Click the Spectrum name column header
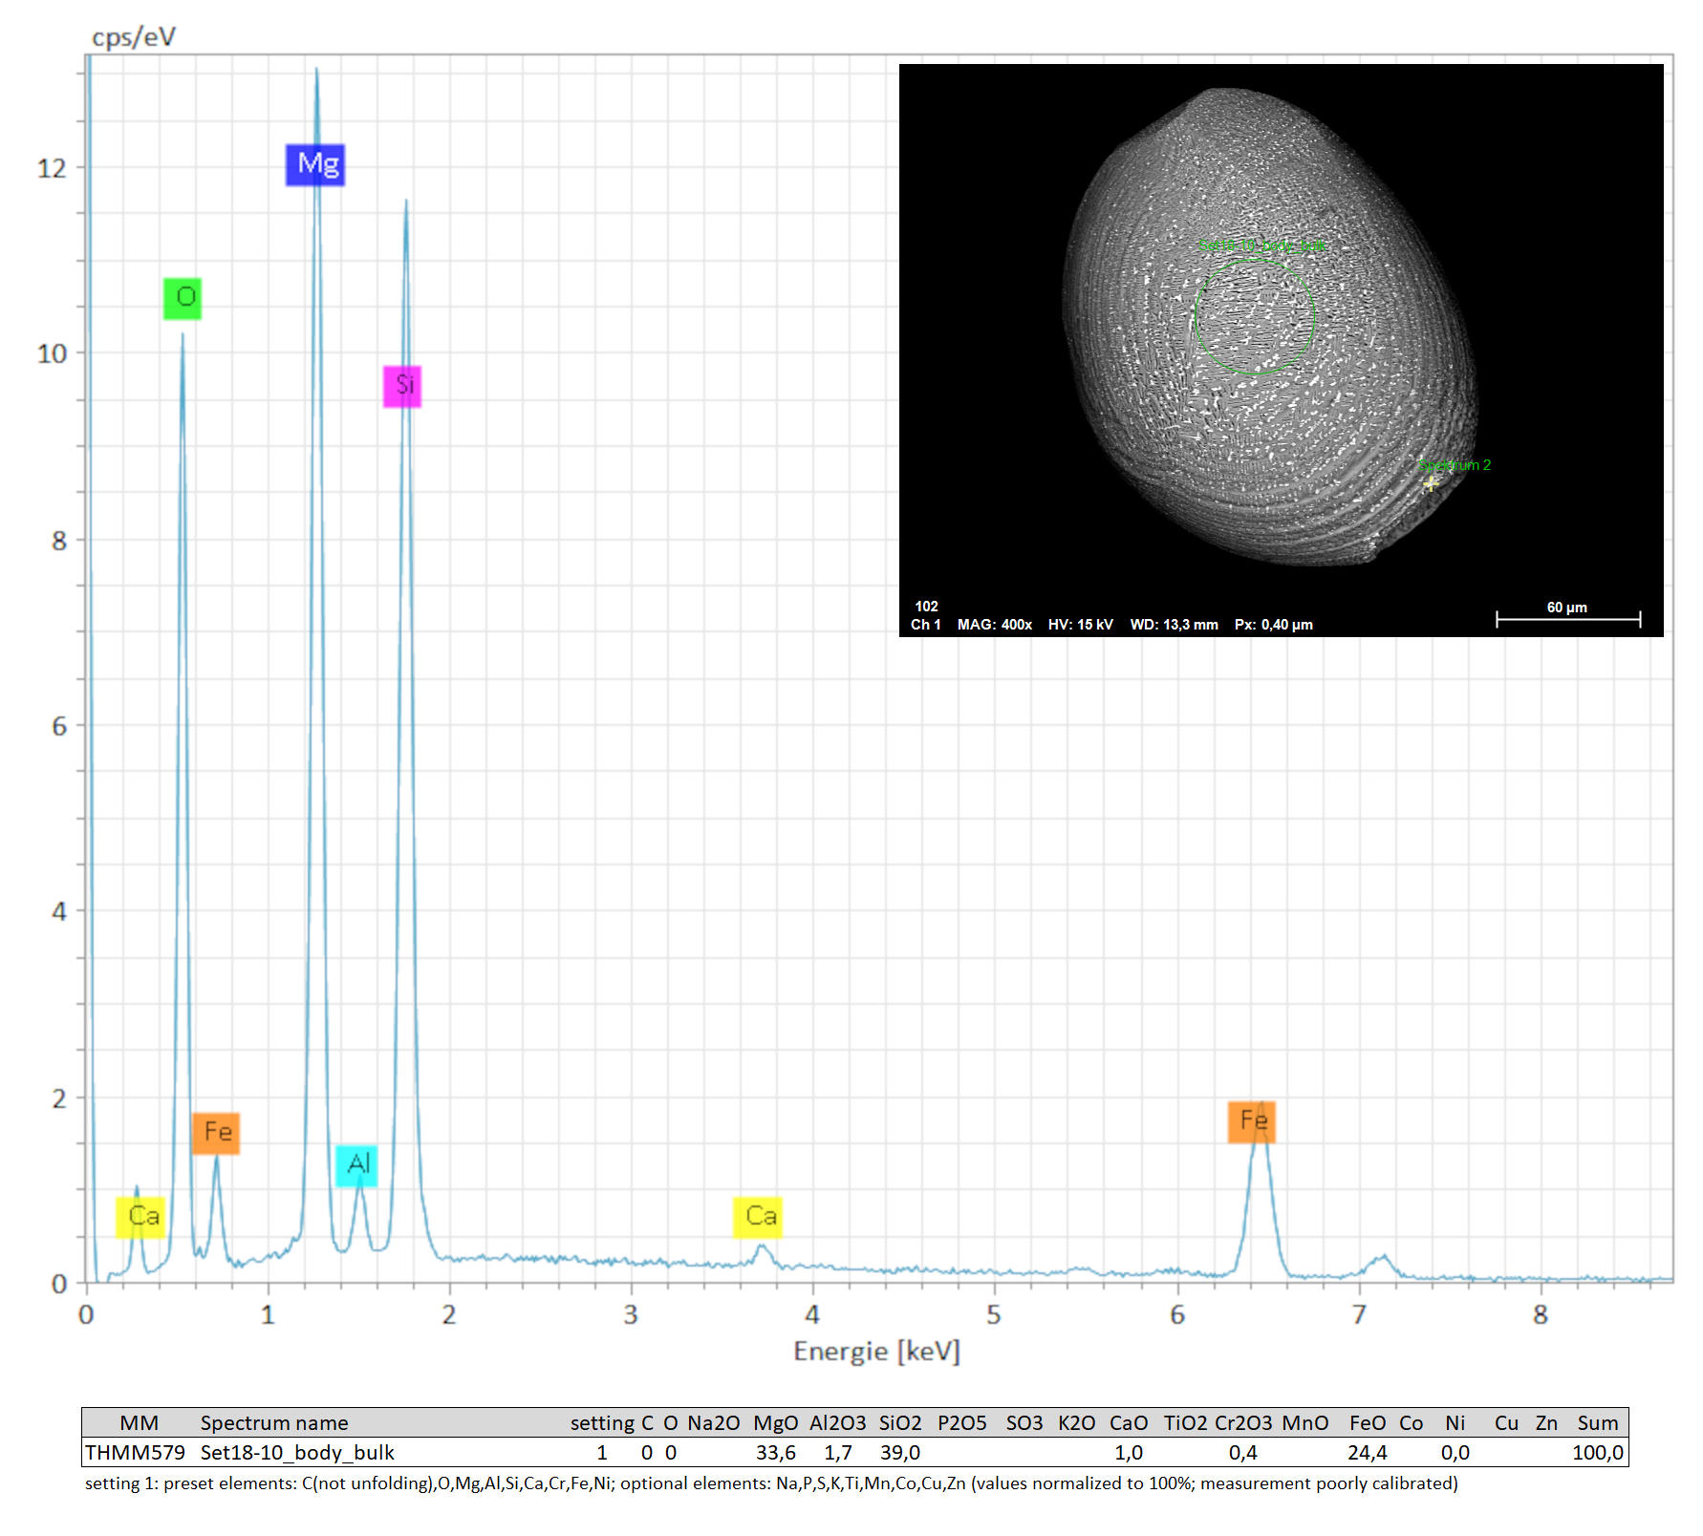The image size is (1703, 1536). (273, 1422)
